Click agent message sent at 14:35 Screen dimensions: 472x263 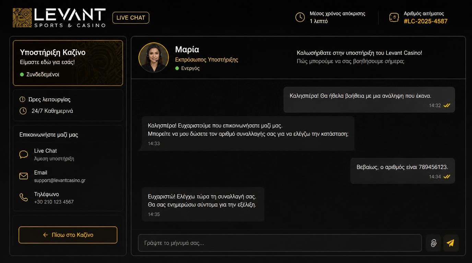tap(203, 204)
